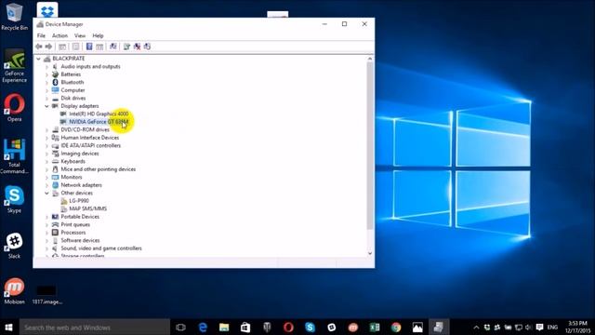595x335 pixels.
Task: Select the Imaging devices category
Action: 80,154
